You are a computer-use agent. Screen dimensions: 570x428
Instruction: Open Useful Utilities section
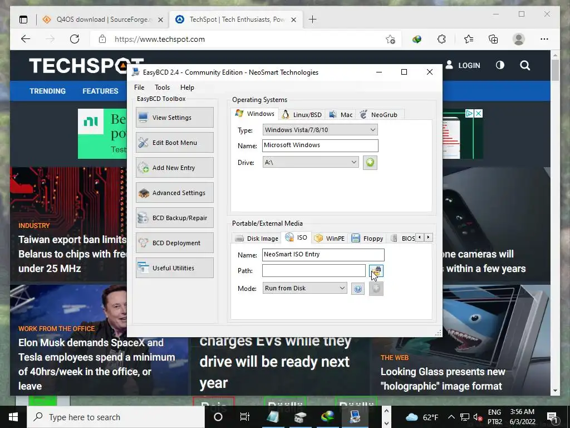(x=174, y=268)
